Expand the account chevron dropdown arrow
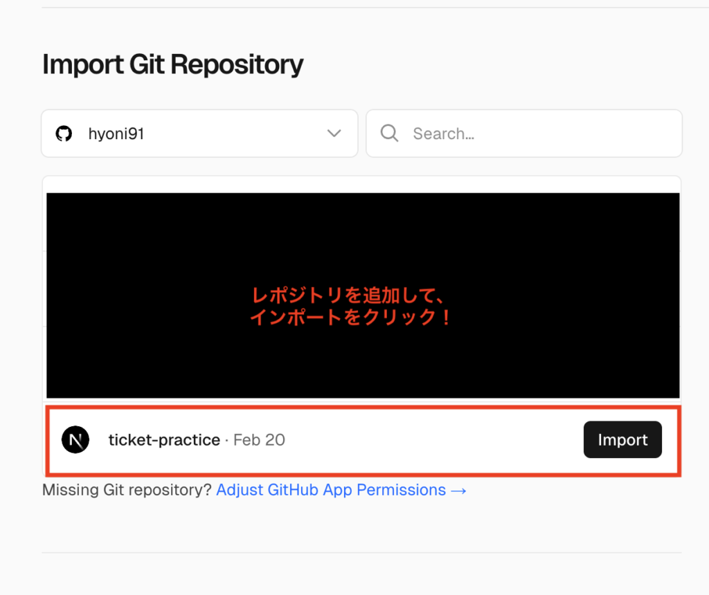This screenshot has height=595, width=709. click(334, 134)
